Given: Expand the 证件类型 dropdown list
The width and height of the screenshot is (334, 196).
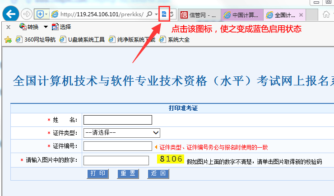Looking at the screenshot, I should pyautogui.click(x=122, y=133).
